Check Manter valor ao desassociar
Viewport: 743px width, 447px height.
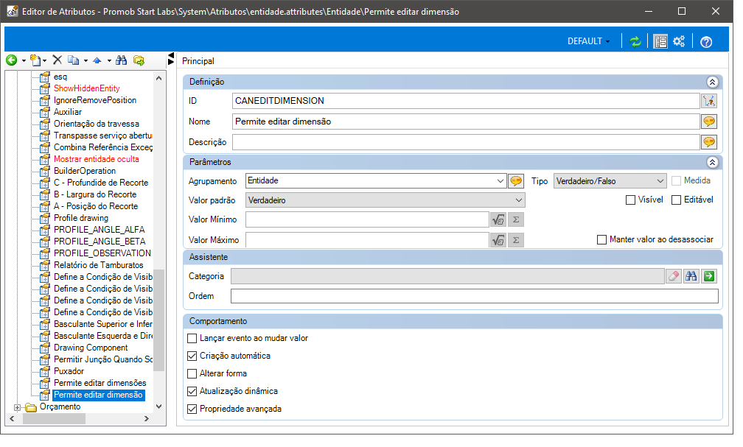click(601, 239)
